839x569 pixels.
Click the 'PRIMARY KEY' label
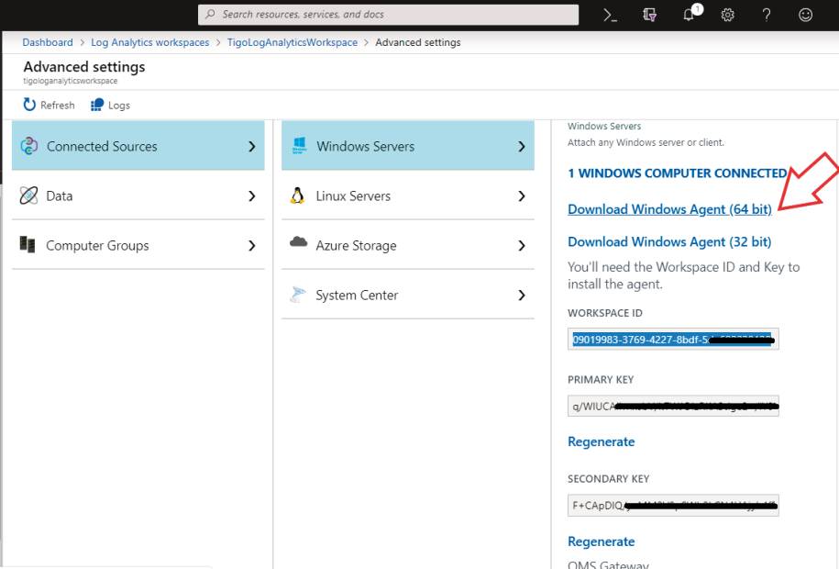601,380
